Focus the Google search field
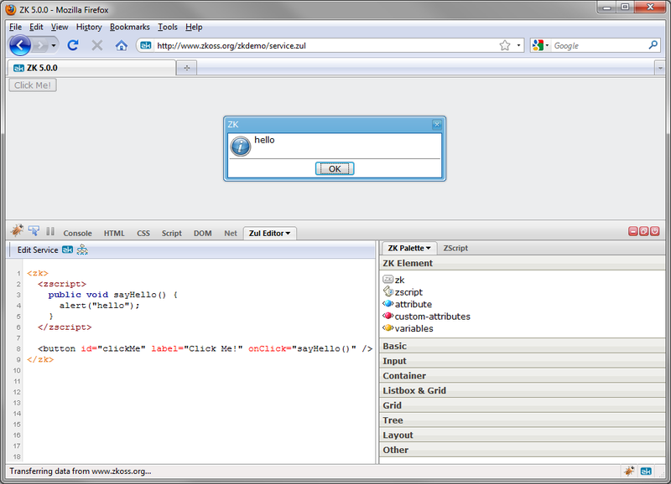Screen dimensions: 671x484 tap(599, 46)
